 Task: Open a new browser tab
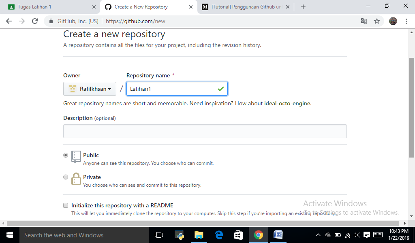(303, 7)
